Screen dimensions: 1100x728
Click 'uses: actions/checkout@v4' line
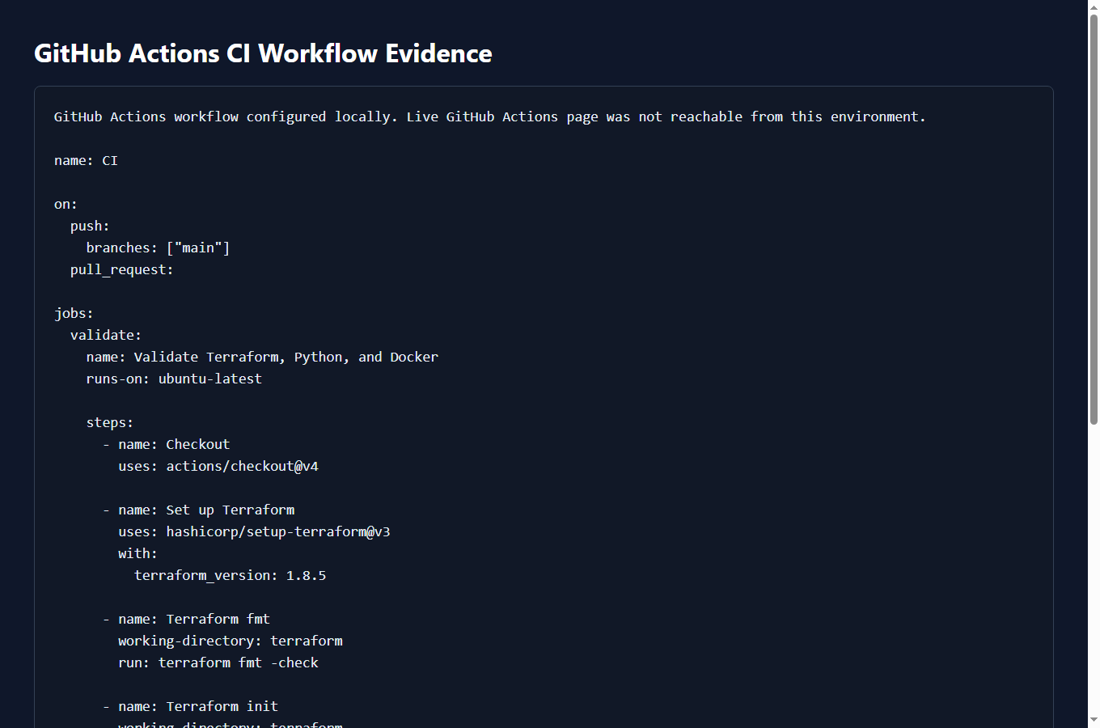pyautogui.click(x=218, y=467)
